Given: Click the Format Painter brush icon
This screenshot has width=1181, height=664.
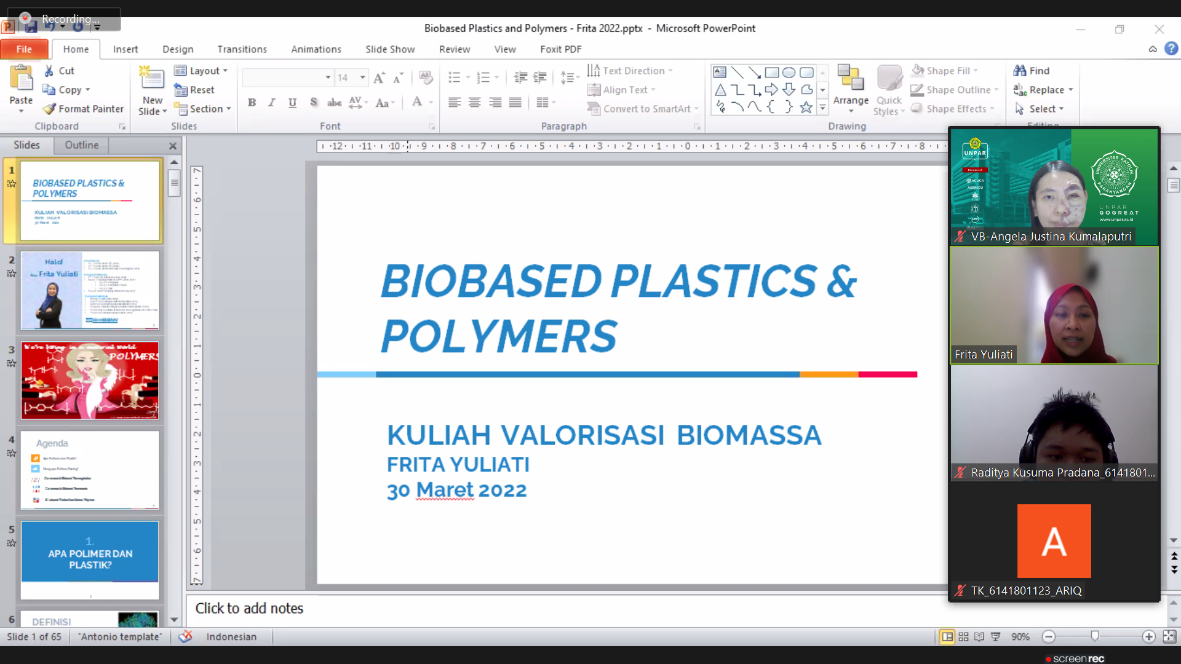Looking at the screenshot, I should point(49,109).
